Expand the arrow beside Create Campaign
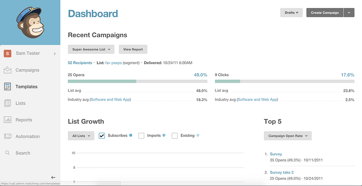The width and height of the screenshot is (362, 186). [349, 13]
